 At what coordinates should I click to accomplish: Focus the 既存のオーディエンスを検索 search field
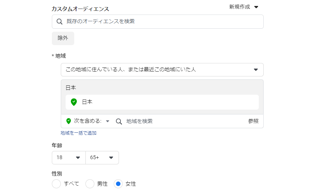158,22
